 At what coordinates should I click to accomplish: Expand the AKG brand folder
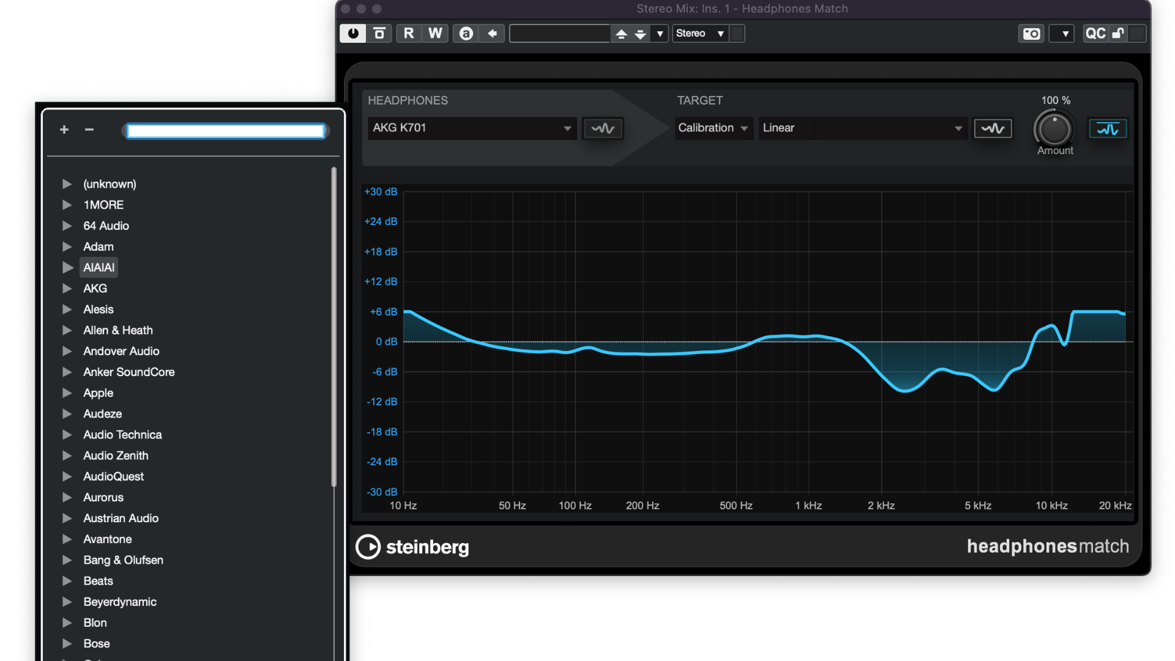click(x=67, y=288)
